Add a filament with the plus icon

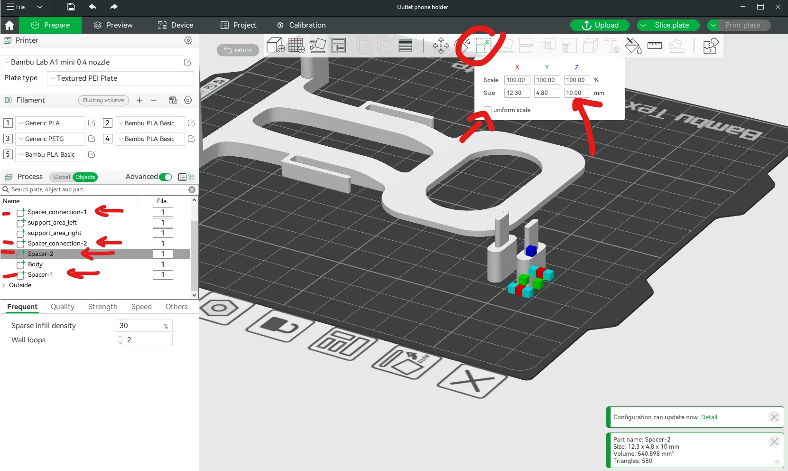point(139,100)
